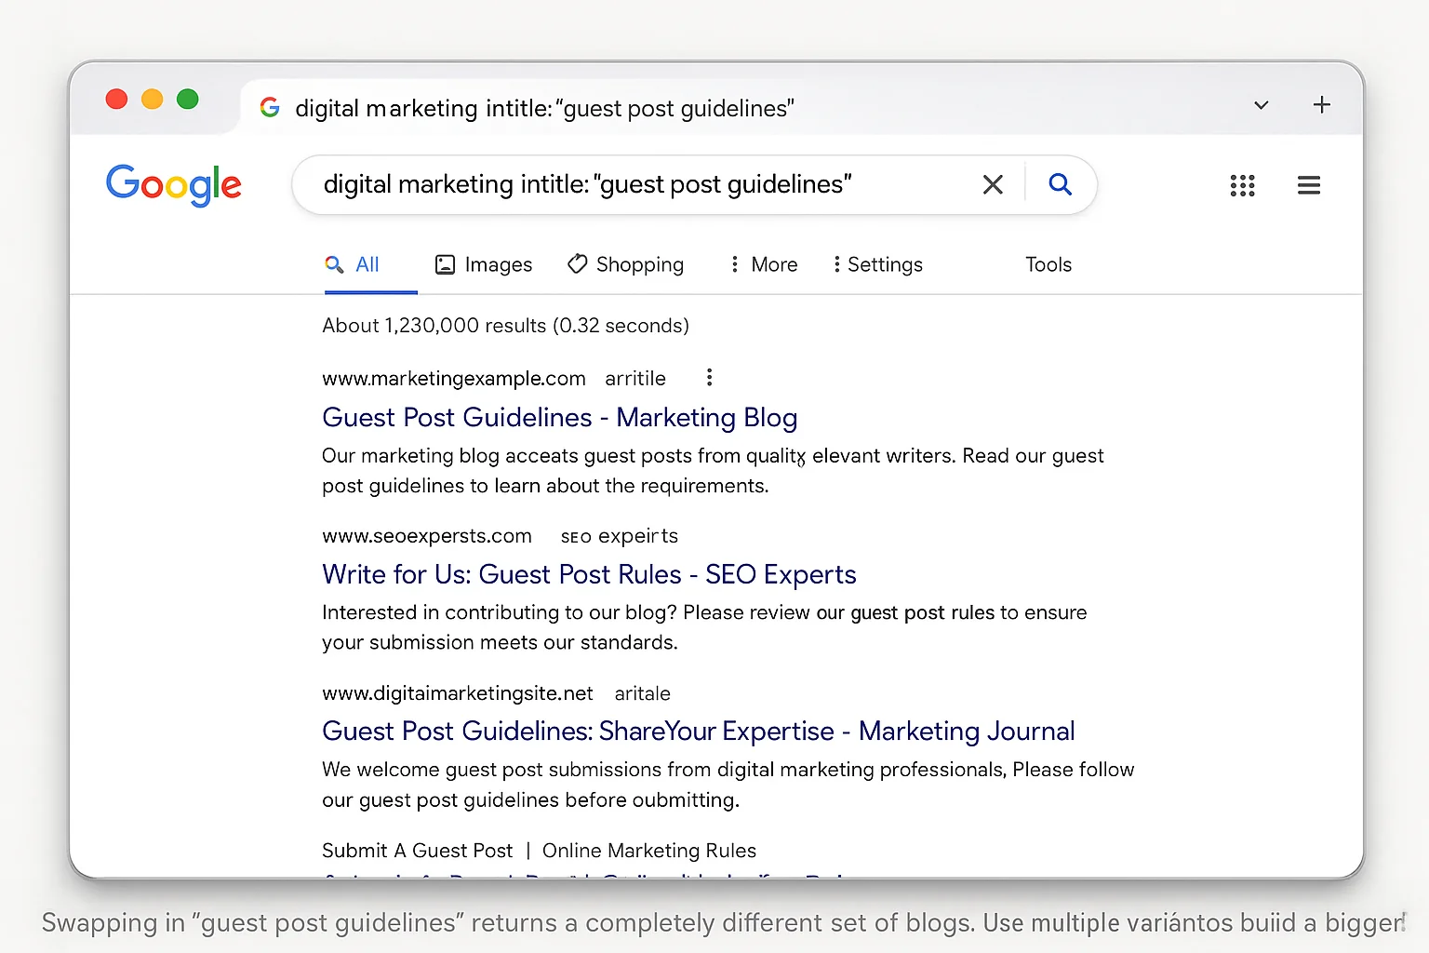This screenshot has width=1429, height=953.
Task: Open the Google Apps grid icon
Action: click(x=1242, y=185)
